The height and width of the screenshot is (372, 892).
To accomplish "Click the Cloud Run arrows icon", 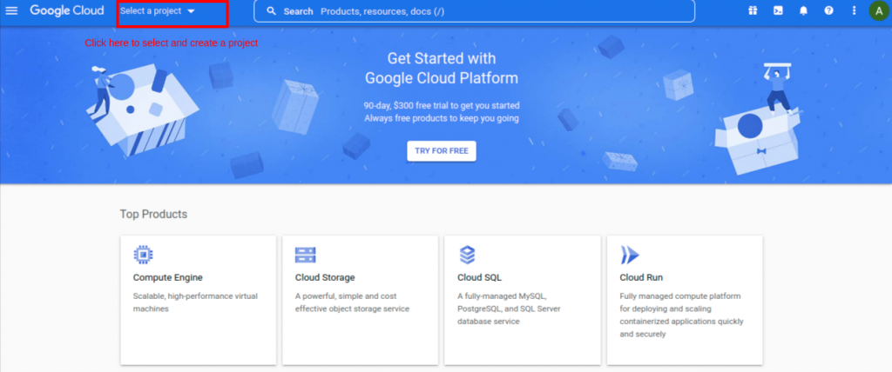I will coord(630,255).
